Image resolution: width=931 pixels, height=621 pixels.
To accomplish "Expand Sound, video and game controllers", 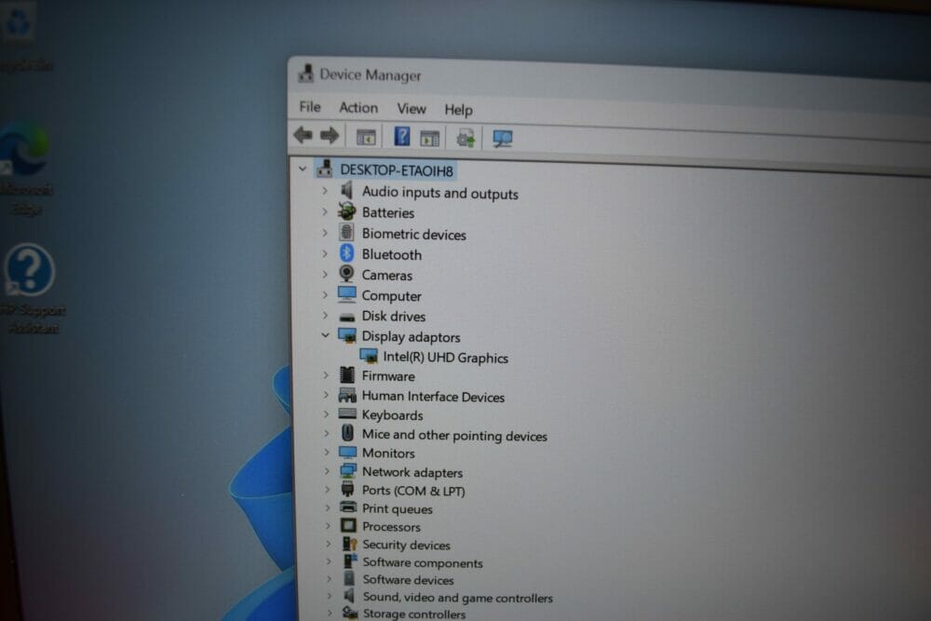I will point(331,596).
